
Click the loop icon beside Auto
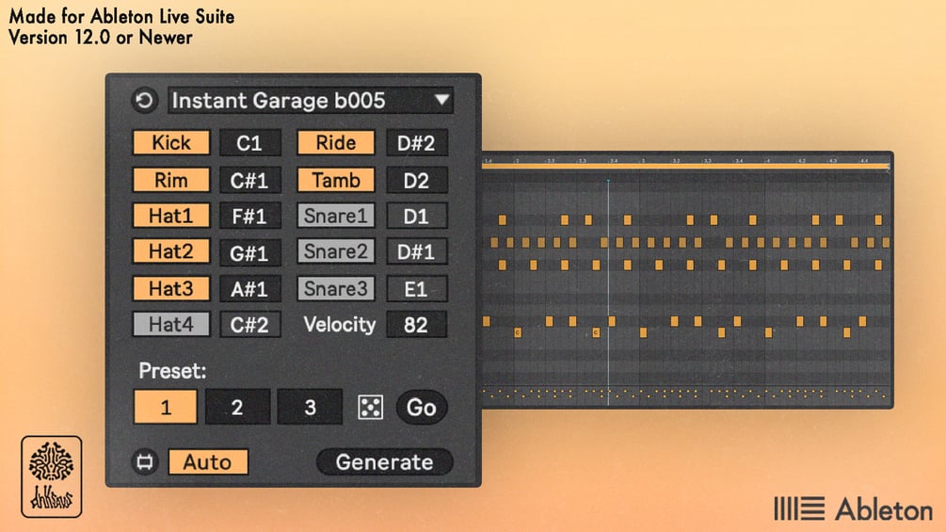[x=145, y=462]
